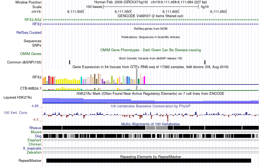Click the GTEx Gene Expression track title
This screenshot has width=259, height=167.
coord(150,67)
